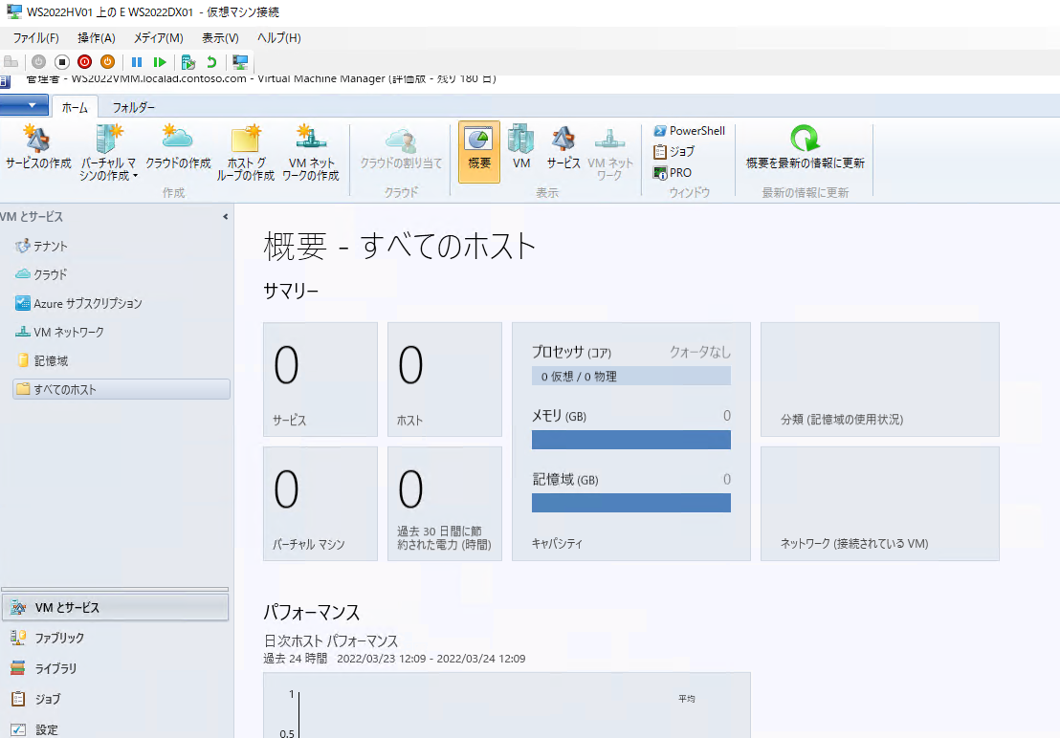Click the Enhanced Session monitor icon

[x=240, y=62]
